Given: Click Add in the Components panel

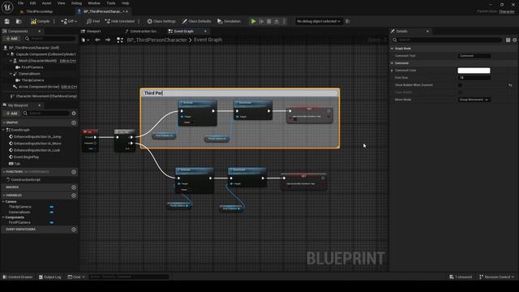Looking at the screenshot, I should (12, 39).
